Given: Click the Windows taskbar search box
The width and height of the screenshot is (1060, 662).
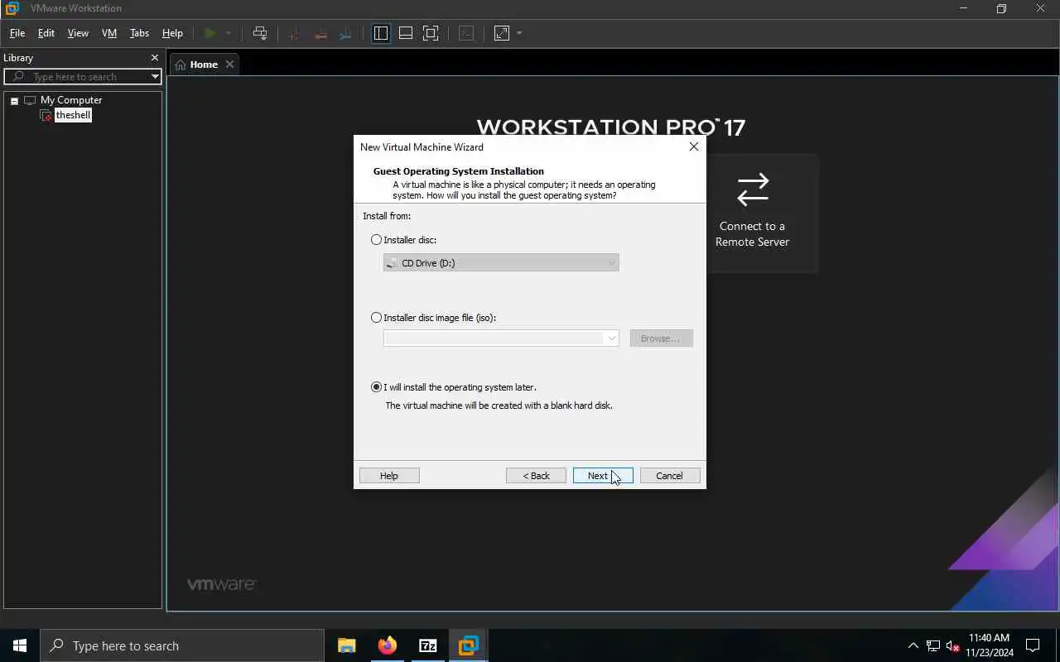Looking at the screenshot, I should [x=181, y=645].
